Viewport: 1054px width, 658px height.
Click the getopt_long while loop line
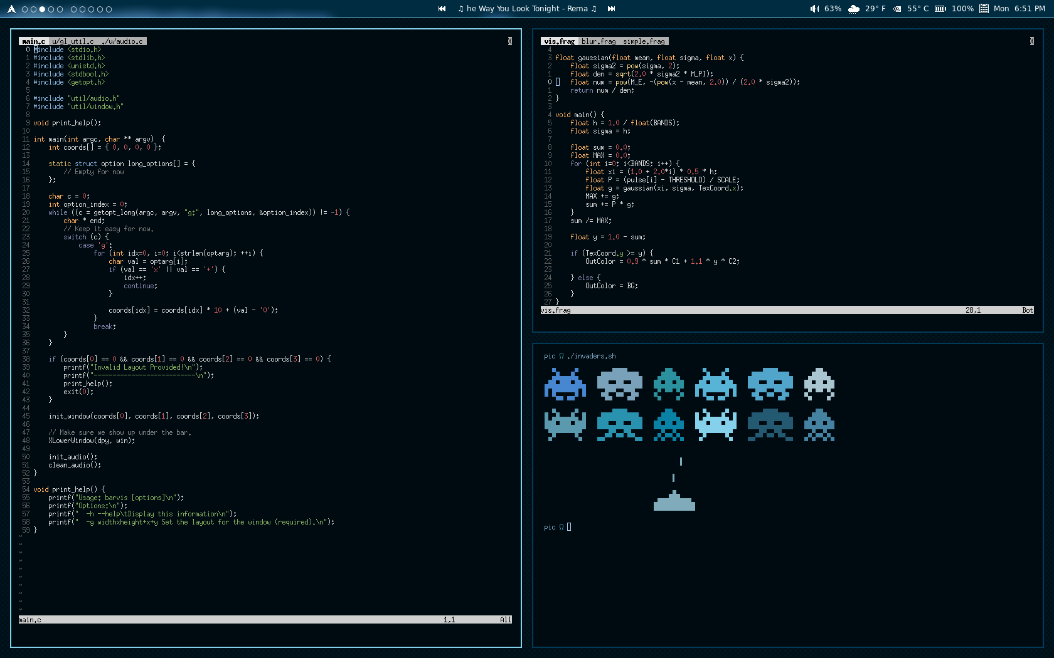(x=199, y=212)
